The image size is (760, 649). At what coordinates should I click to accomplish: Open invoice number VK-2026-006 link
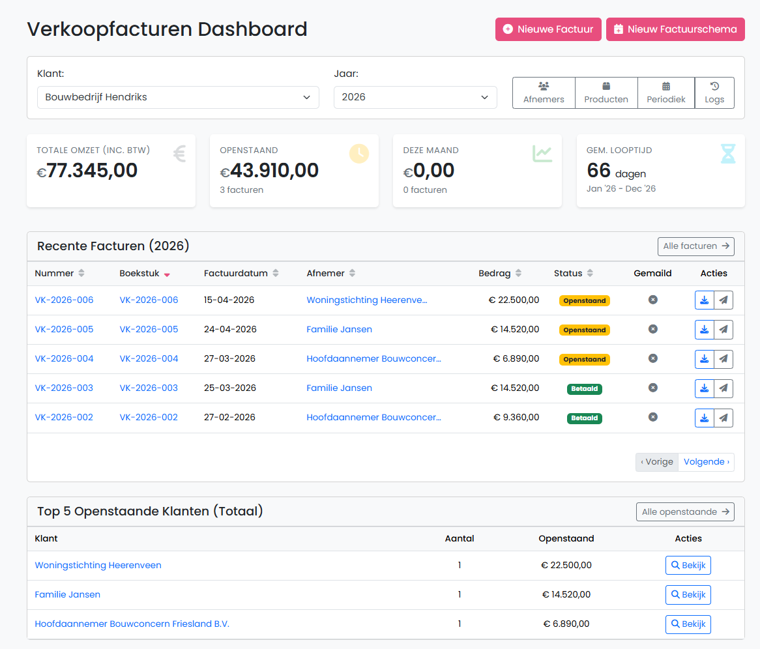click(x=64, y=300)
